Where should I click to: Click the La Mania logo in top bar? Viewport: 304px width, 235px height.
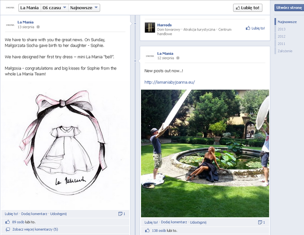[x=10, y=8]
